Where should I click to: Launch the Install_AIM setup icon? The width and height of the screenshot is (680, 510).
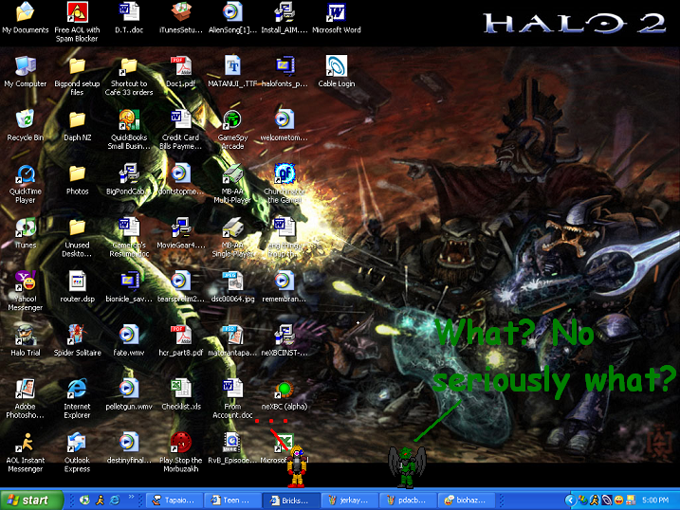[285, 12]
